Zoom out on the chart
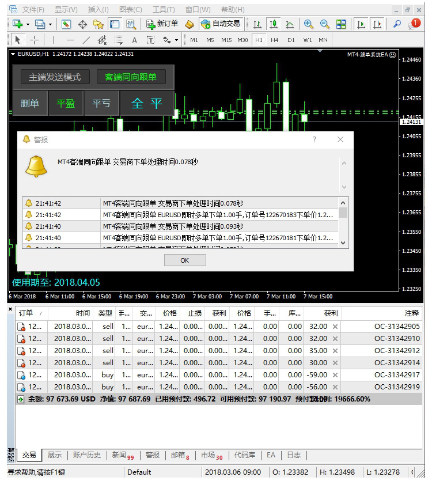This screenshot has width=432, height=481. pyautogui.click(x=325, y=24)
